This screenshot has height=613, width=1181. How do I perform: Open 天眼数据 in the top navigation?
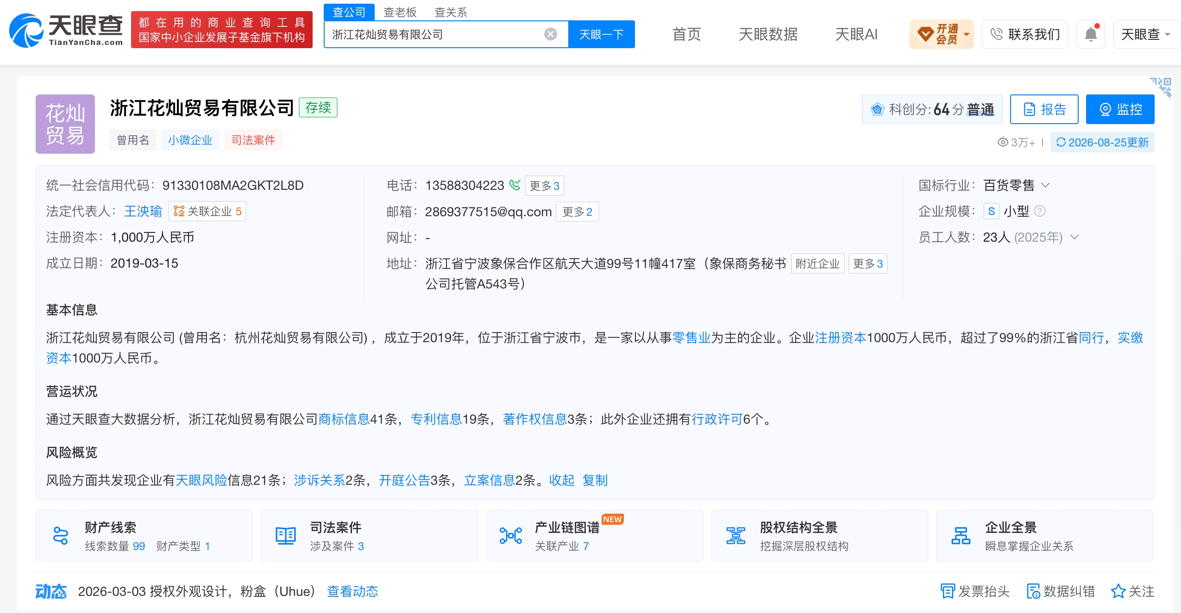[768, 34]
